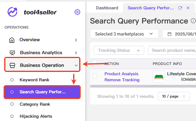
Task: Click the Overview home icon
Action: pos(12,40)
